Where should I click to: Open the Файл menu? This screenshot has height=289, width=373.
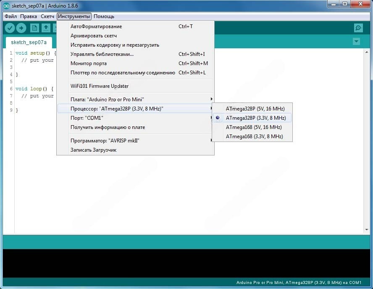[x=11, y=16]
